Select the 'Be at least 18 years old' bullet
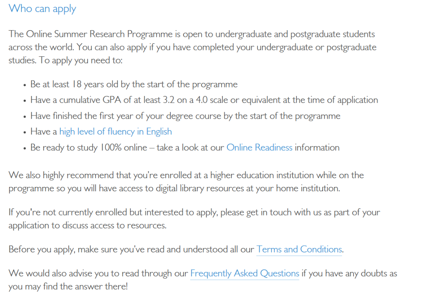The height and width of the screenshot is (304, 428). click(x=134, y=84)
